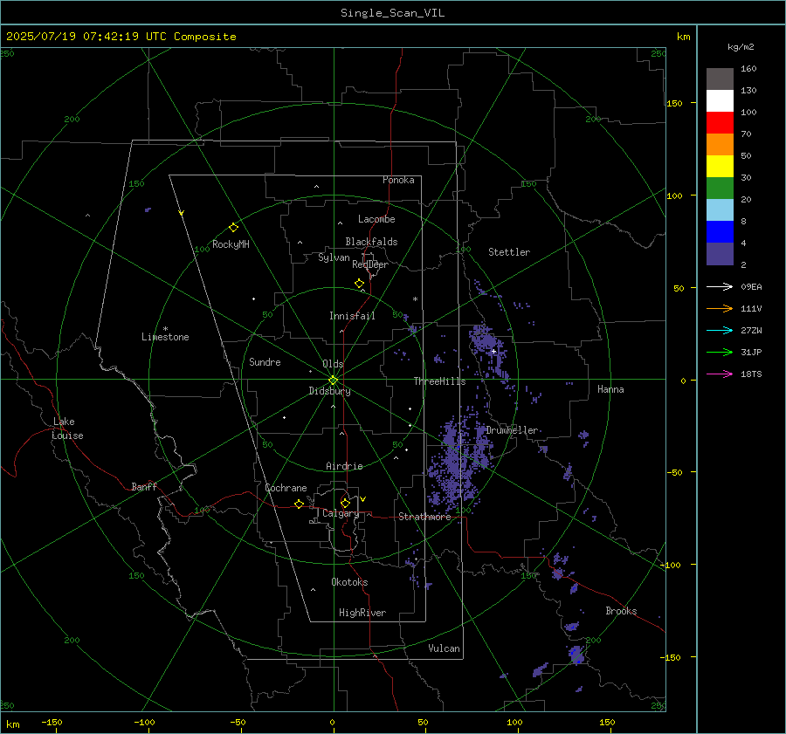
Task: Click the Innisfail town label
Action: pyautogui.click(x=352, y=316)
